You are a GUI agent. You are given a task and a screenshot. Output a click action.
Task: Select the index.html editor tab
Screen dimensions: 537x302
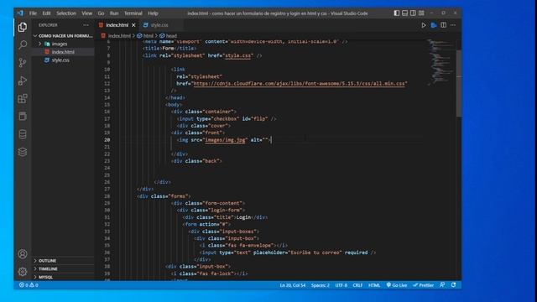tap(117, 25)
